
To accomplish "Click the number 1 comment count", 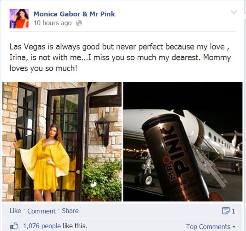I will coord(233,211).
